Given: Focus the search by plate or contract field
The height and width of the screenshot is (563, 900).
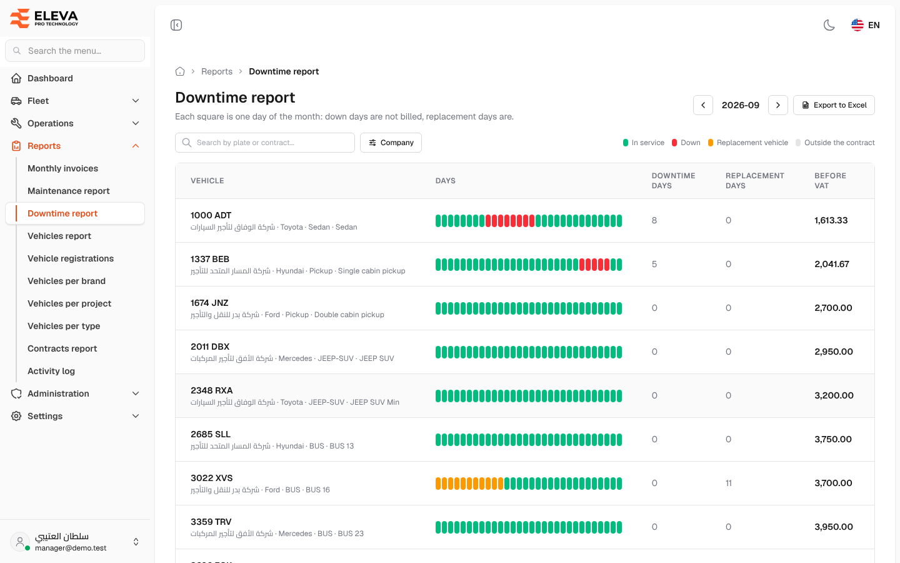Looking at the screenshot, I should (x=265, y=143).
